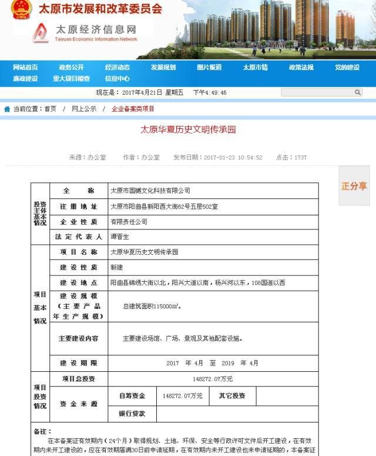
Task: Click the registered address 太原市阳曲县新阳西大街62号五层502室
Action: coord(164,207)
